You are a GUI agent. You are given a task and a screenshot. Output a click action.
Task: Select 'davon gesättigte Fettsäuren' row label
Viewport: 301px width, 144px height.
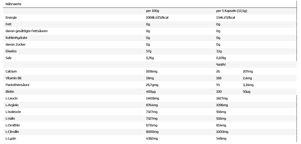[x=26, y=31]
